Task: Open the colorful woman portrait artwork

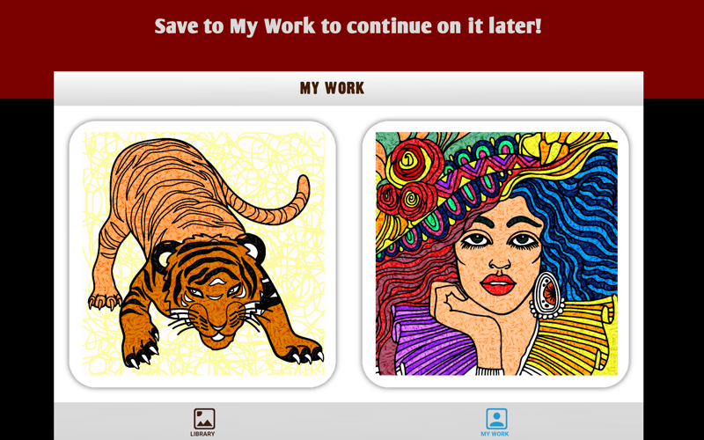Action: coord(496,253)
